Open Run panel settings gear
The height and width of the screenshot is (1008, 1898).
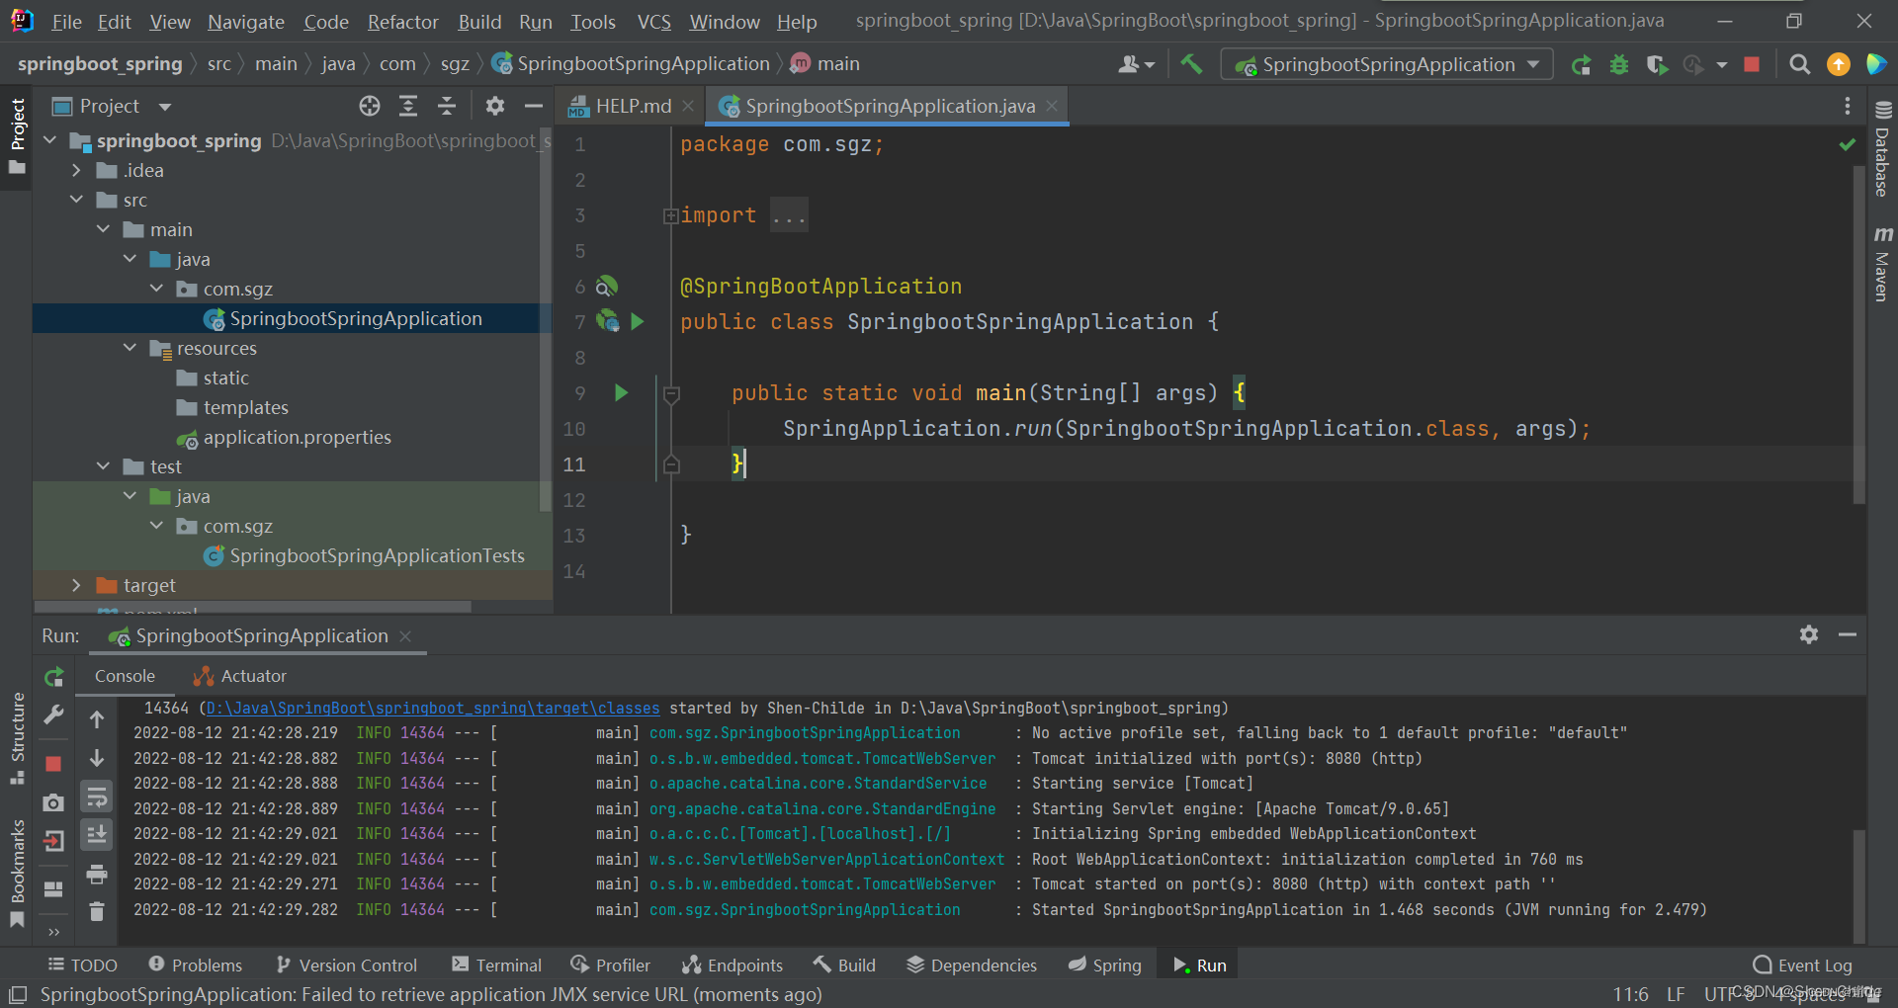(x=1809, y=634)
